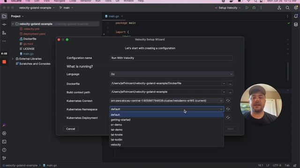The width and height of the screenshot is (300, 168).
Task: Refresh the Kubernetes Namespace list
Action: [x=228, y=109]
